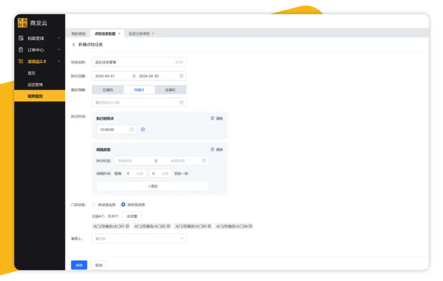Click the 取消 button

click(x=98, y=265)
